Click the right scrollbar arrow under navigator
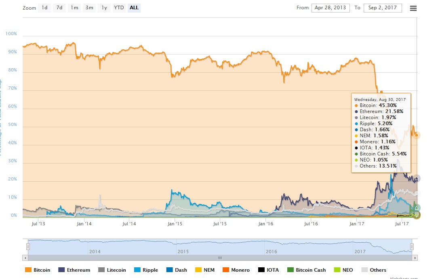The width and height of the screenshot is (438, 279). pyautogui.click(x=415, y=258)
